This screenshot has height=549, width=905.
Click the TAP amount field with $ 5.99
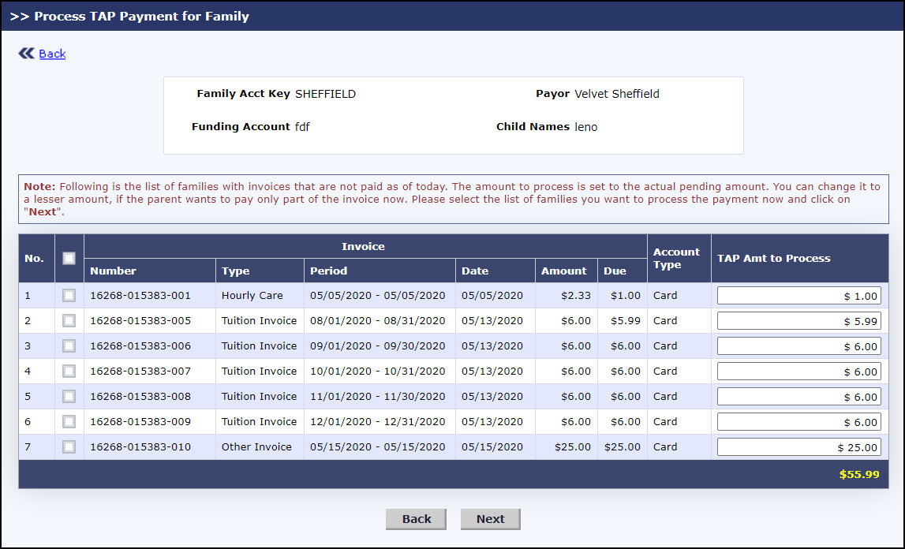[x=798, y=321]
